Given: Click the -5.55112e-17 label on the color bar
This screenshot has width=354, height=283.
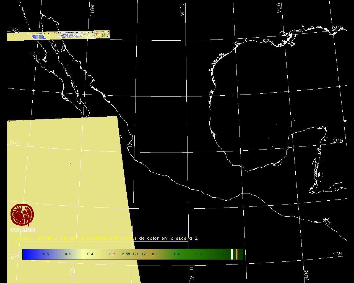Looking at the screenshot, I should point(132,254).
